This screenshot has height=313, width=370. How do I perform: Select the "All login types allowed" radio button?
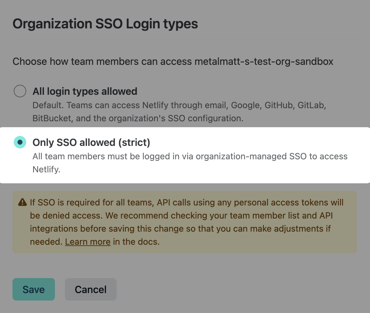point(20,91)
